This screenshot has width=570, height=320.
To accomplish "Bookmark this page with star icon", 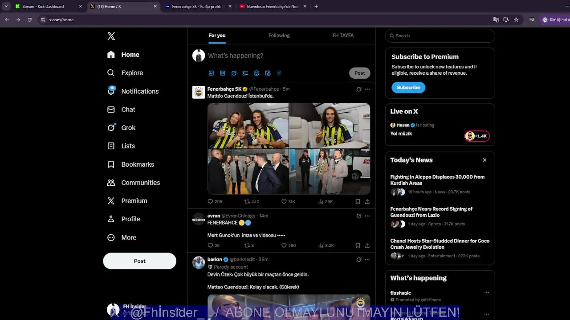I will [x=516, y=20].
